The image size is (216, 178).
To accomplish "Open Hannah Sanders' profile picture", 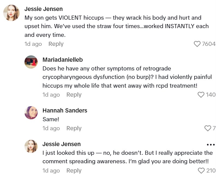I will (31, 113).
